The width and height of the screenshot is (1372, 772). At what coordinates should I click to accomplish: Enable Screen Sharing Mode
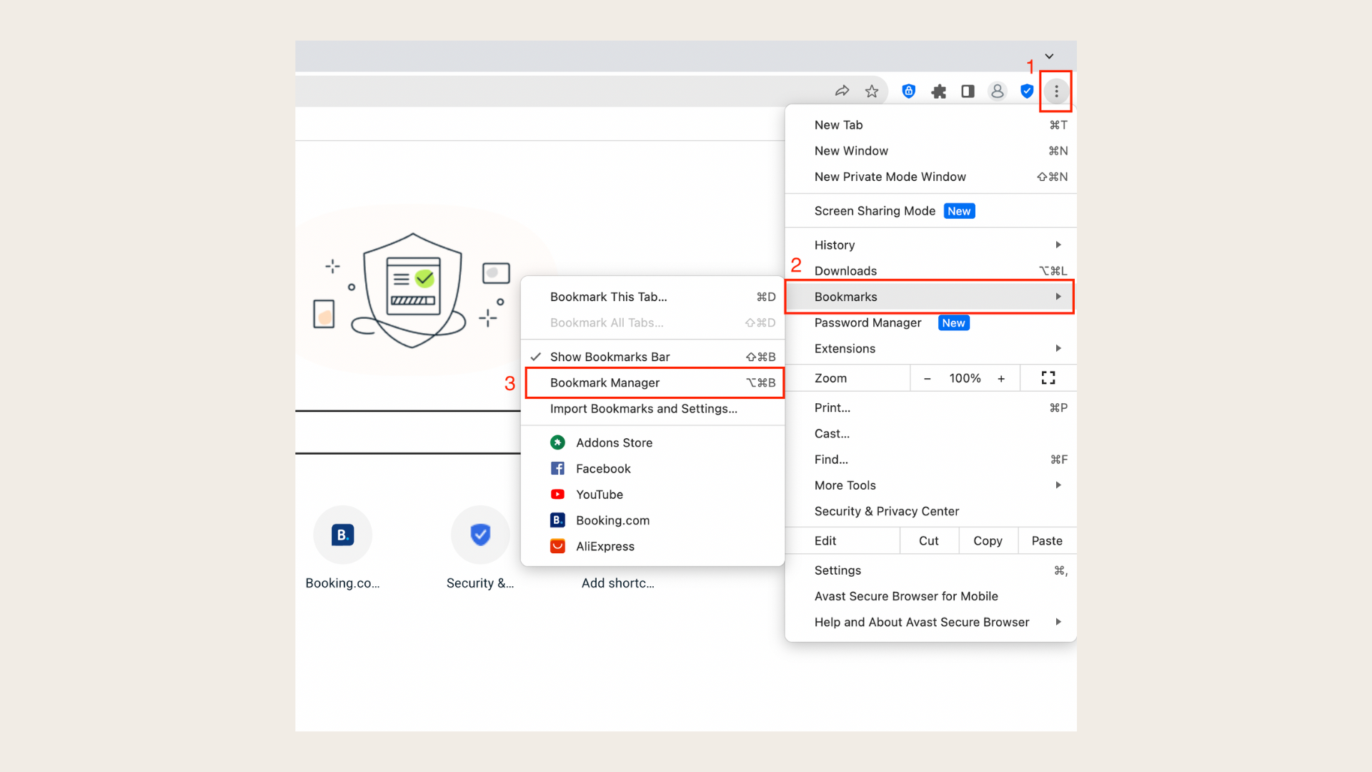pos(875,210)
